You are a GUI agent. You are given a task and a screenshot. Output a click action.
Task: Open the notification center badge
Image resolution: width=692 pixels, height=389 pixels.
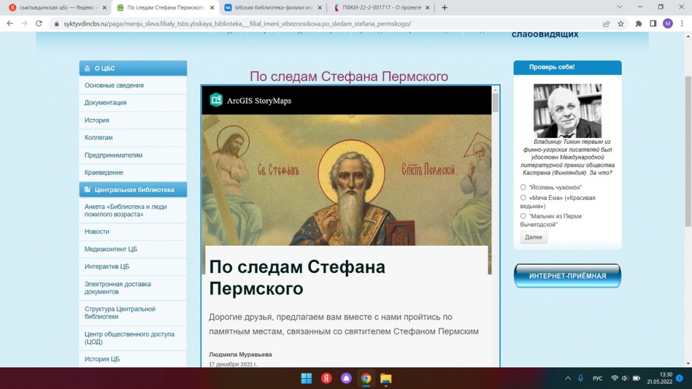coord(680,378)
